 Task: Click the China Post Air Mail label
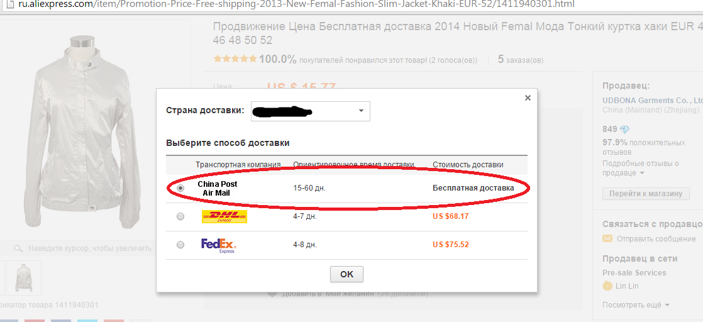[x=218, y=188]
